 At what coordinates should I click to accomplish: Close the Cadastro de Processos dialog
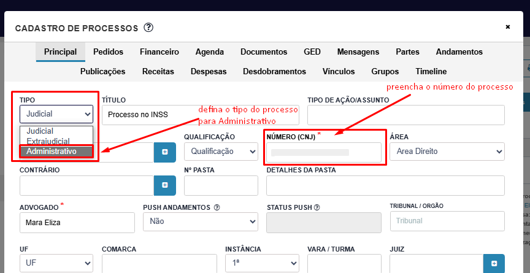click(x=507, y=27)
